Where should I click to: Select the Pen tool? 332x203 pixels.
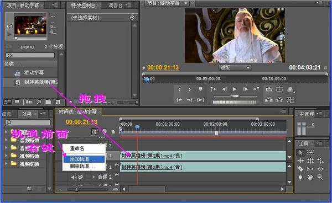click(x=300, y=178)
